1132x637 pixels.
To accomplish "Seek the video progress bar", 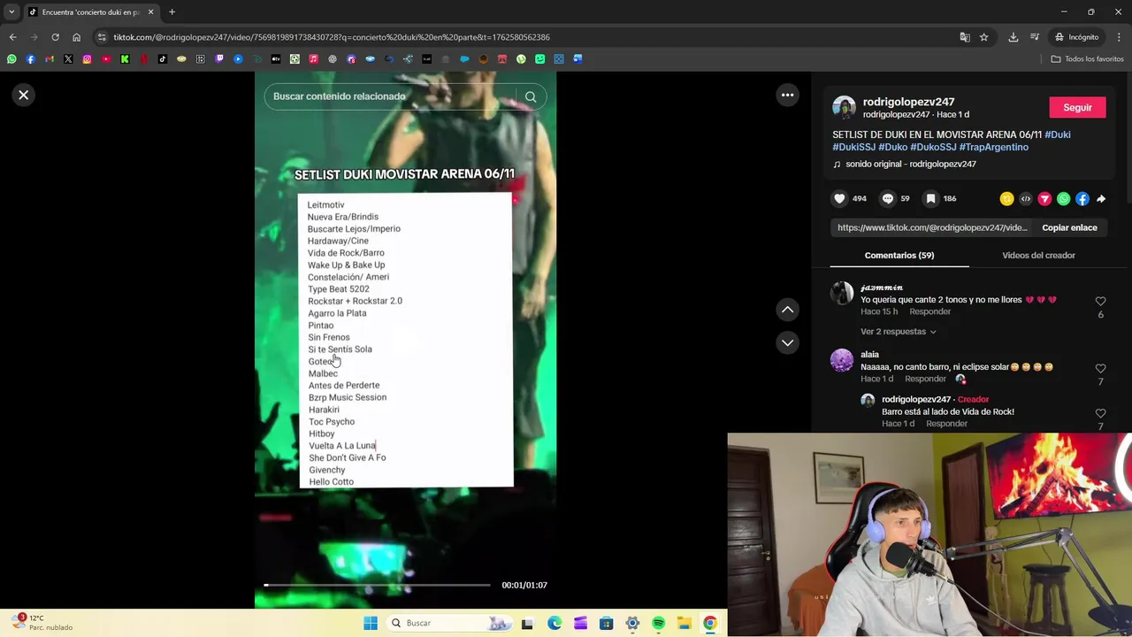I will tap(377, 585).
